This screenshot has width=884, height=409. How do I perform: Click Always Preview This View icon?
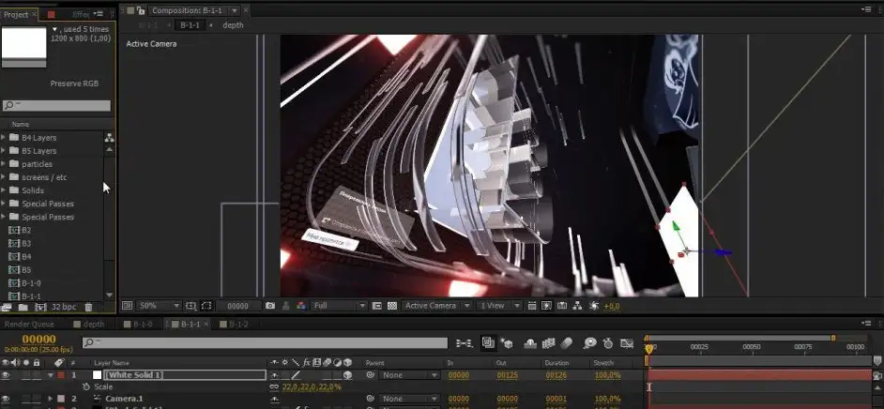127,305
